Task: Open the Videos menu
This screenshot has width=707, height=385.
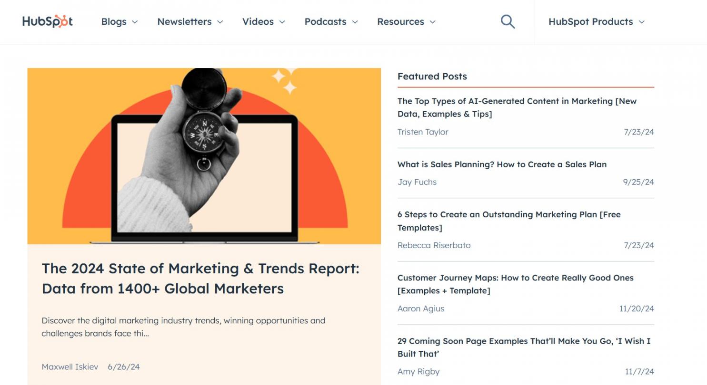Action: [264, 22]
